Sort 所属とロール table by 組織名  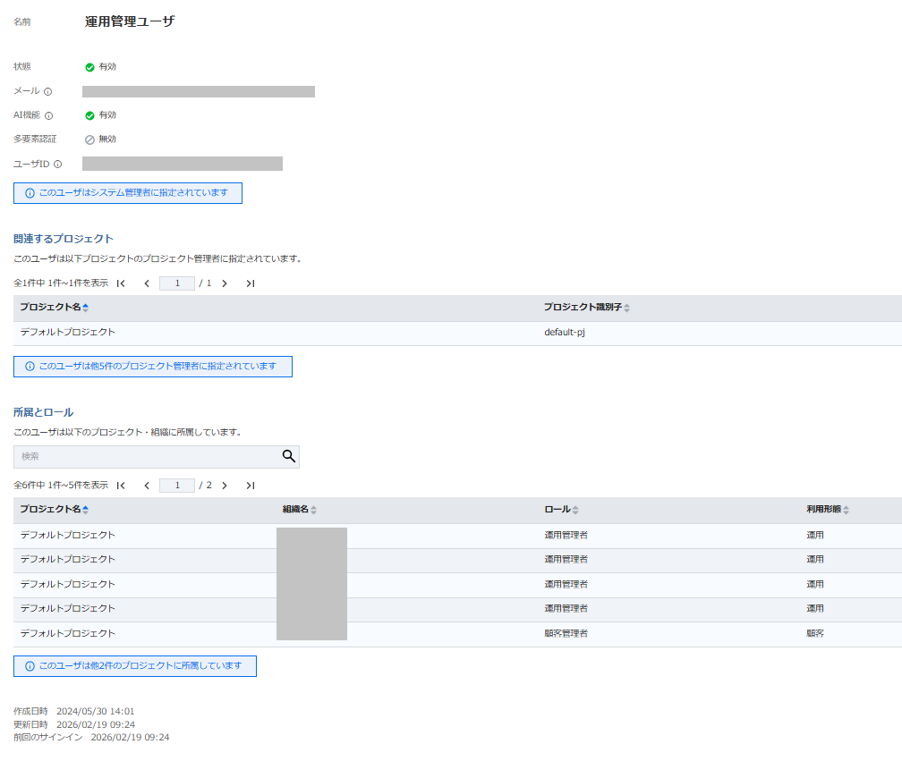[x=313, y=510]
